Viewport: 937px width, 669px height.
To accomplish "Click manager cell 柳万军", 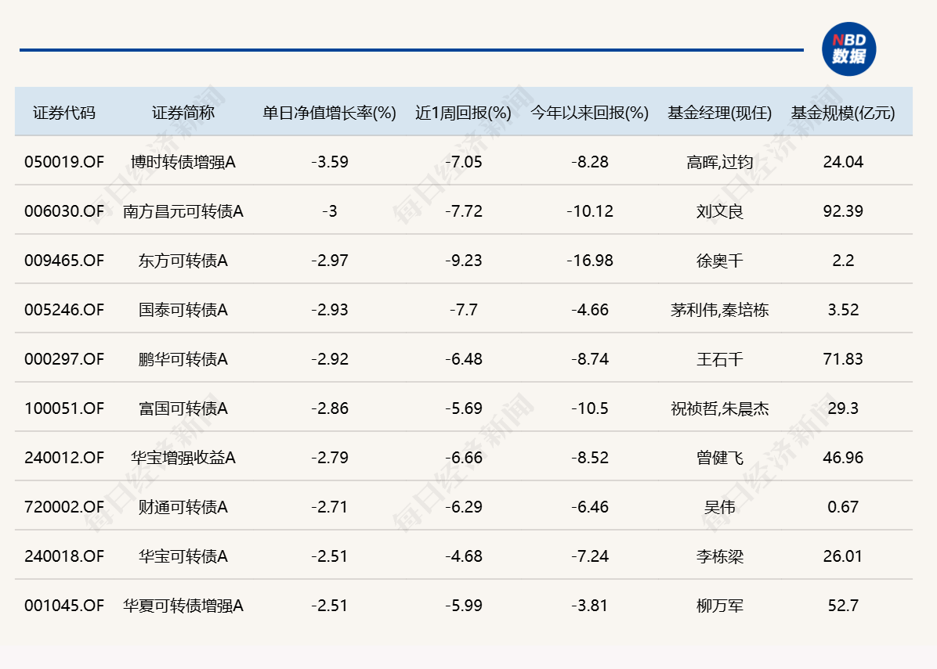I will pos(719,606).
